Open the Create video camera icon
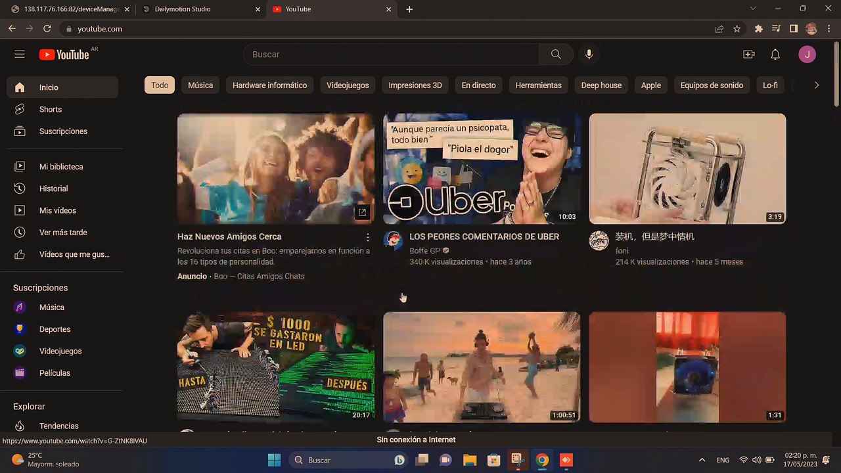The height and width of the screenshot is (473, 841). (x=748, y=55)
